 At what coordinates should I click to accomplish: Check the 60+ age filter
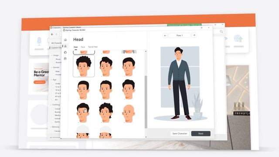click(53, 100)
